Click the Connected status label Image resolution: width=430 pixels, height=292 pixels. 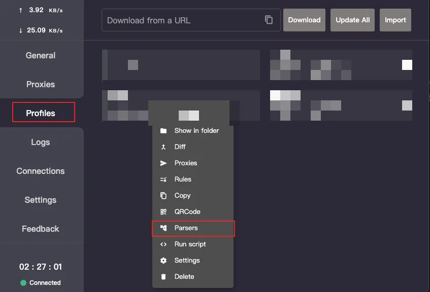[x=45, y=283]
